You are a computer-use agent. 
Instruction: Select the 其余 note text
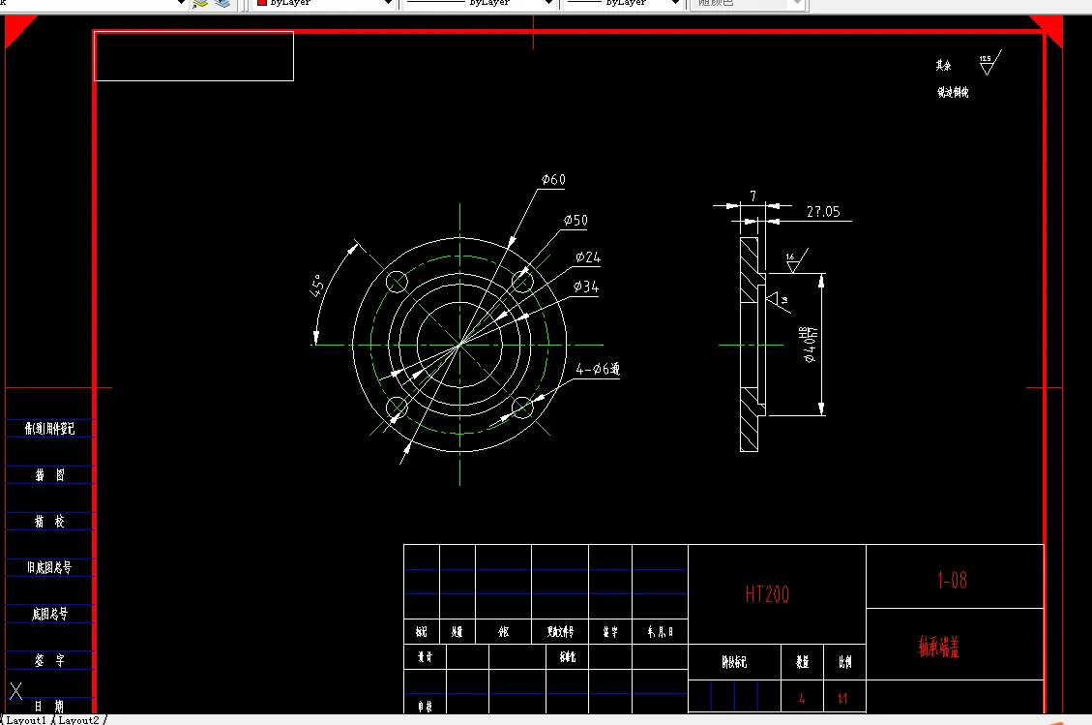tap(944, 66)
